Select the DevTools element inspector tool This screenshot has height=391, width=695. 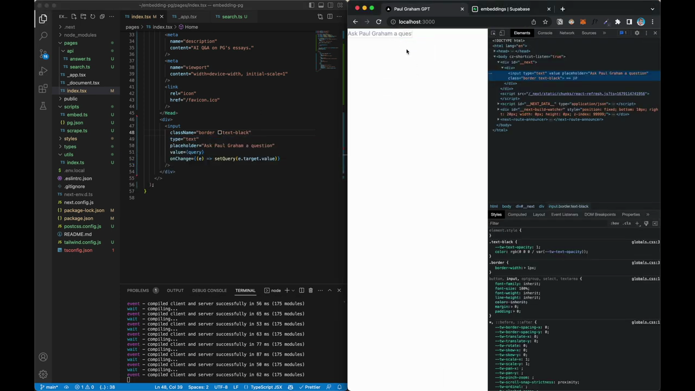[493, 33]
